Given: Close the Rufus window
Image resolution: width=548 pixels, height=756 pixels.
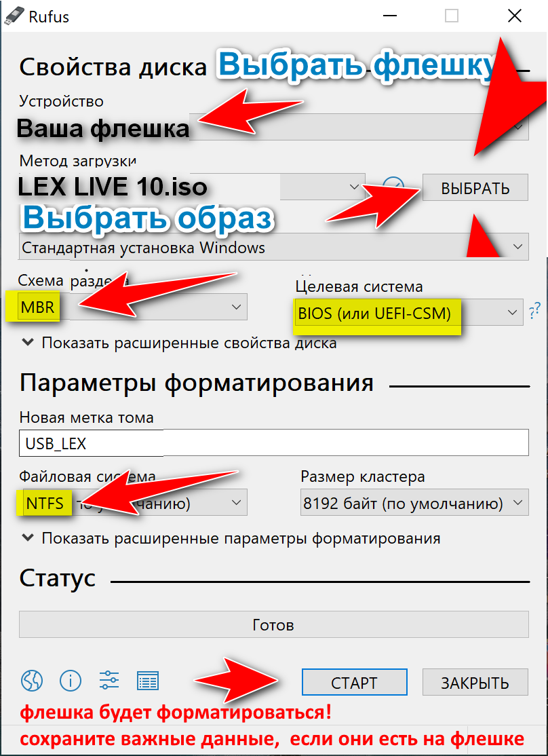Looking at the screenshot, I should 515,16.
